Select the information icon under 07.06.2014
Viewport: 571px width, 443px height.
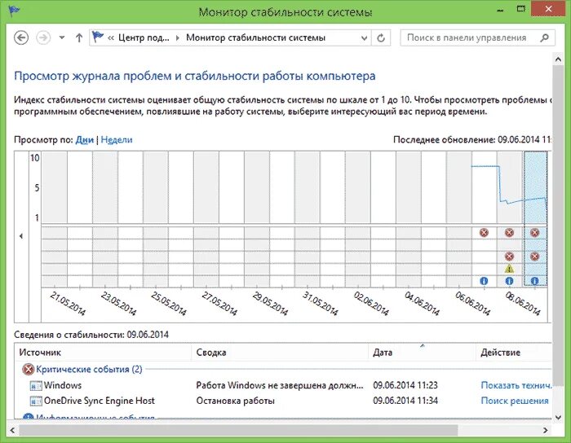pos(484,281)
